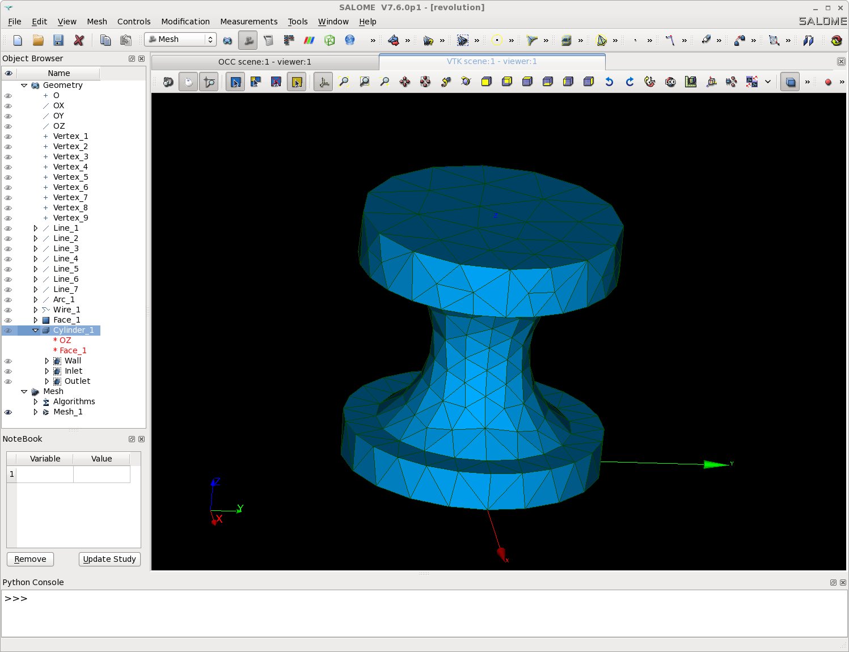Expand the Line_1 tree node
Viewport: 849px width, 652px height.
36,228
